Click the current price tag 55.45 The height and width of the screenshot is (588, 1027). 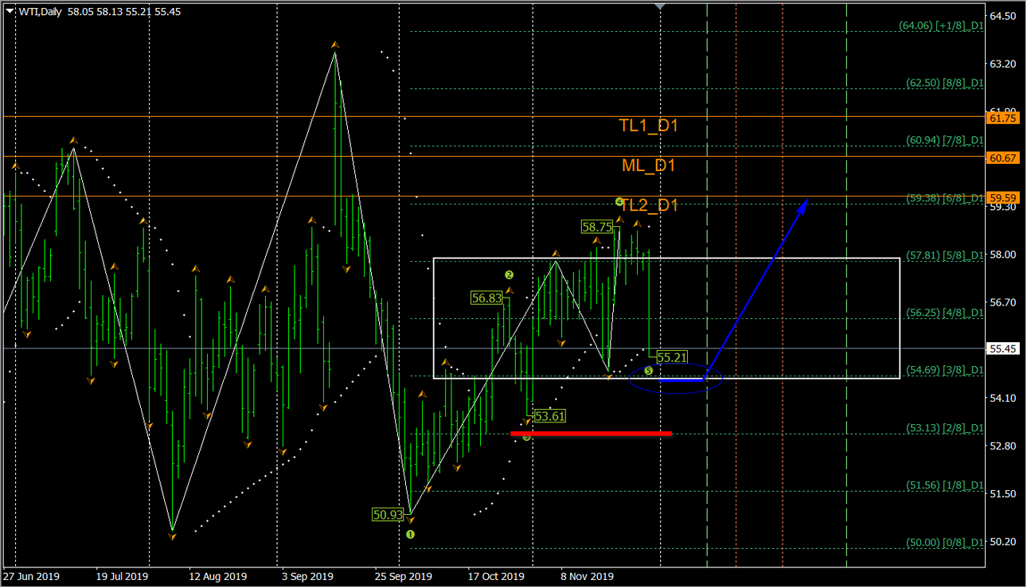pyautogui.click(x=1002, y=349)
